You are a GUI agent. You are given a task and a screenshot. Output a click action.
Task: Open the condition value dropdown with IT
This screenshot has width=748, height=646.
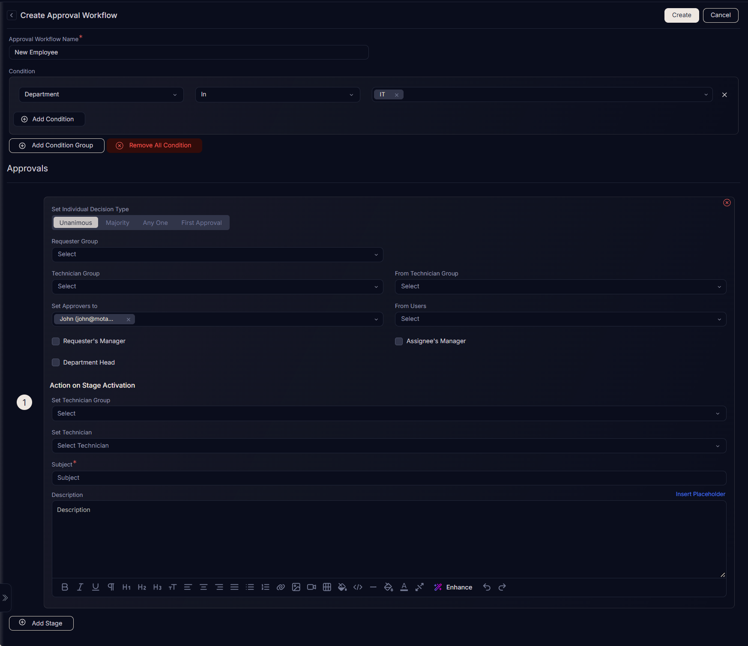pos(542,95)
